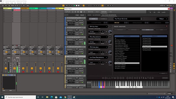Toggle track 2 Opus activator button
The height and width of the screenshot is (99, 176).
[15, 68]
